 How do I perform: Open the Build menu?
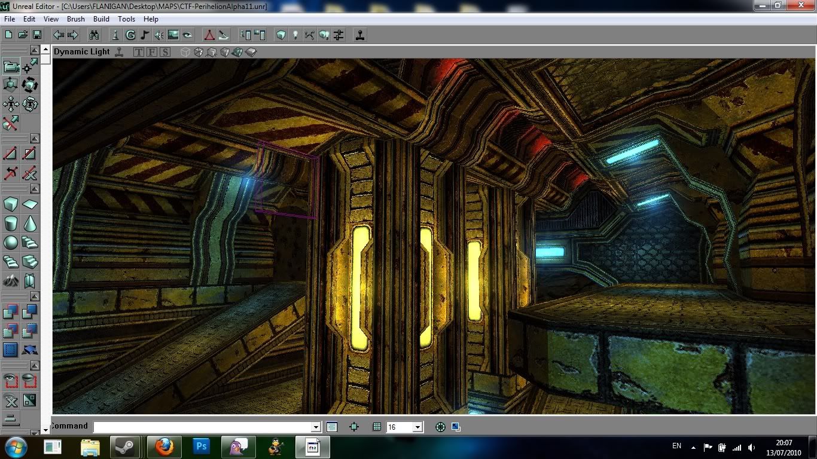[101, 19]
